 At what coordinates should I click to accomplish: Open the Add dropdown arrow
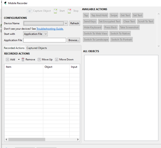pyautogui.click(x=19, y=59)
